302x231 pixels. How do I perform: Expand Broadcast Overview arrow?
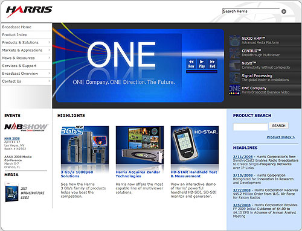pos(49,73)
